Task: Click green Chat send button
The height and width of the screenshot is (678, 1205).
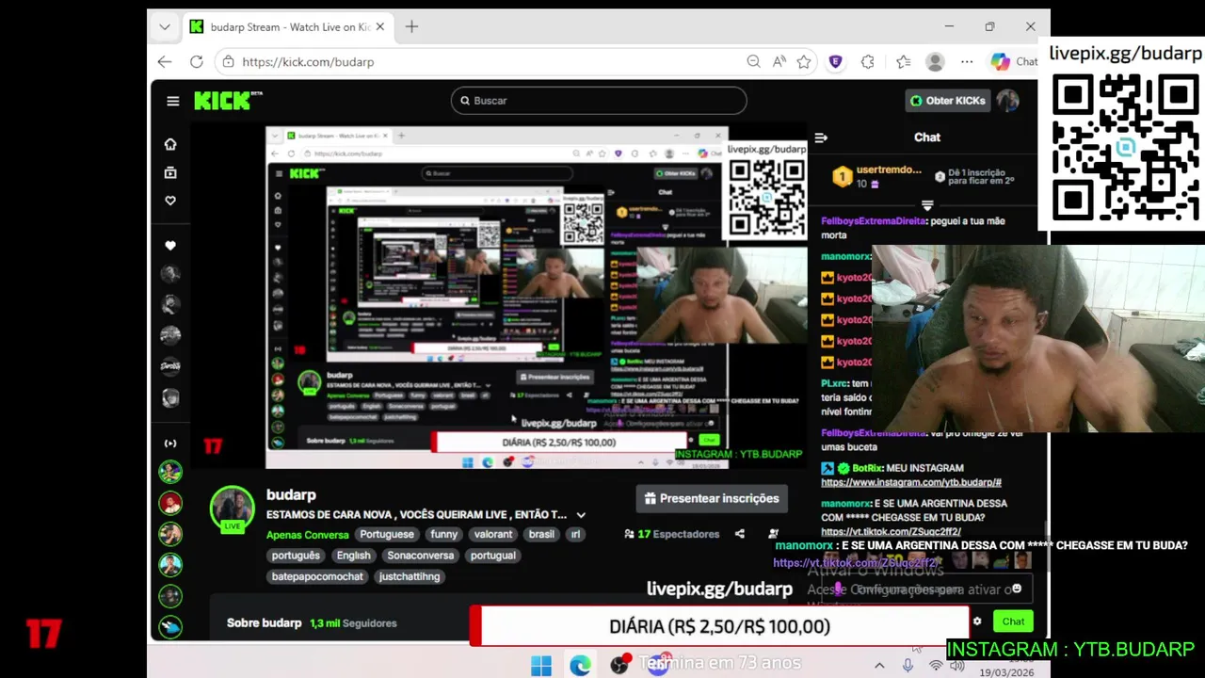Action: tap(1013, 621)
